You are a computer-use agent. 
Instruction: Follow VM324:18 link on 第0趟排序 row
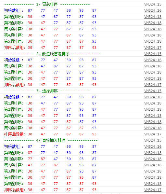pos(153,153)
